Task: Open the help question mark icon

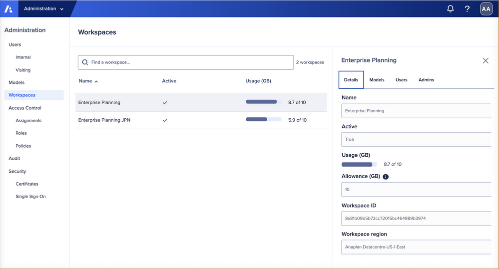Action: (467, 9)
